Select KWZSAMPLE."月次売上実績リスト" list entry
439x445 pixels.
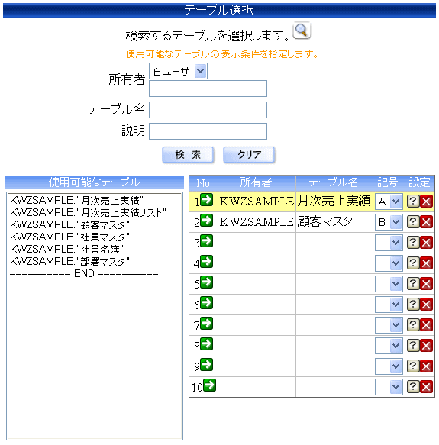pos(88,212)
